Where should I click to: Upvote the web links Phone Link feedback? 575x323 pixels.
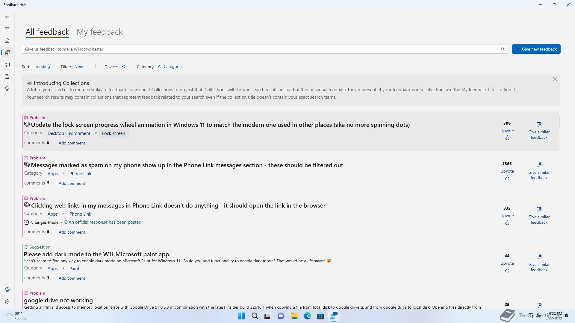click(x=507, y=219)
